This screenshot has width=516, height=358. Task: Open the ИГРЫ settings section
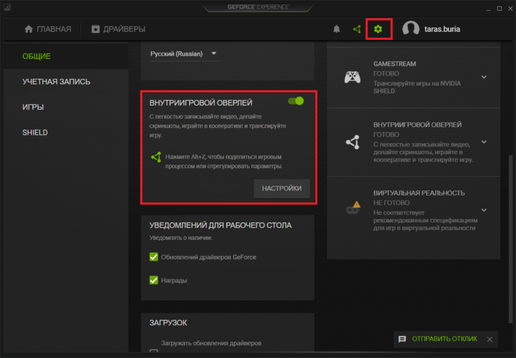pyautogui.click(x=33, y=107)
